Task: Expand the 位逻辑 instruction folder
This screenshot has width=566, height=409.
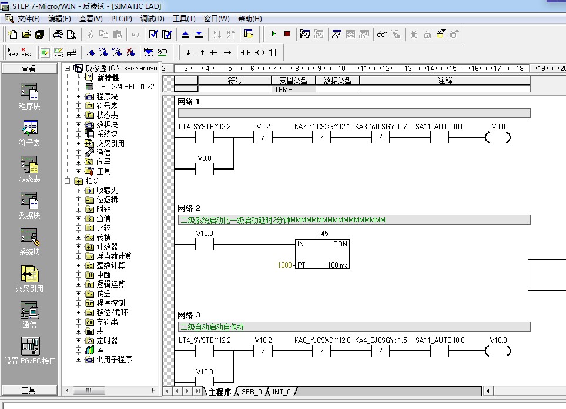Action: pyautogui.click(x=78, y=200)
